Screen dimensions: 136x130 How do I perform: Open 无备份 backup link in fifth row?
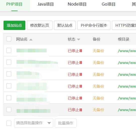[98, 98]
